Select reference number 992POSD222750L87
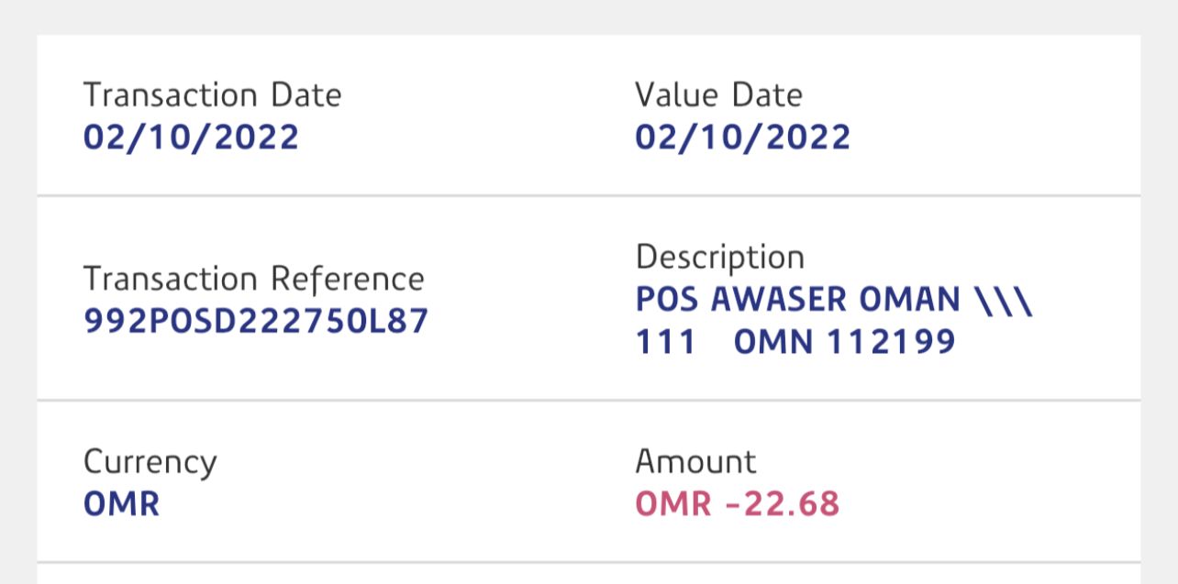The image size is (1178, 584). 256,321
